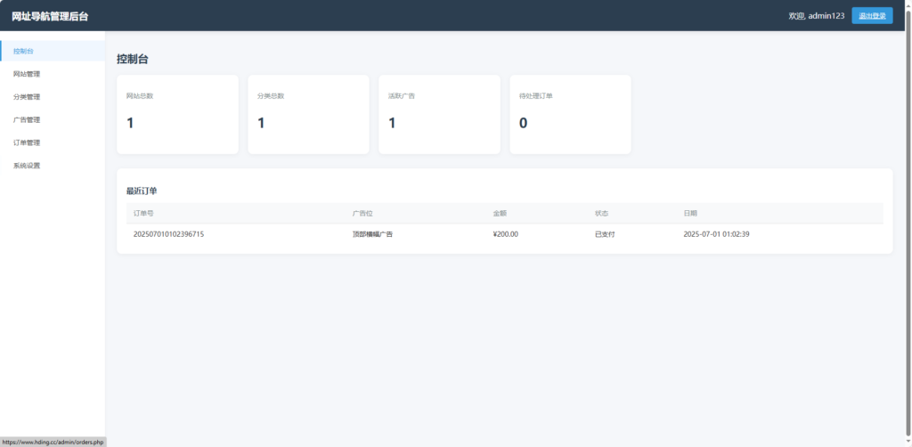Open 广告管理 in the left navigation

[x=27, y=119]
